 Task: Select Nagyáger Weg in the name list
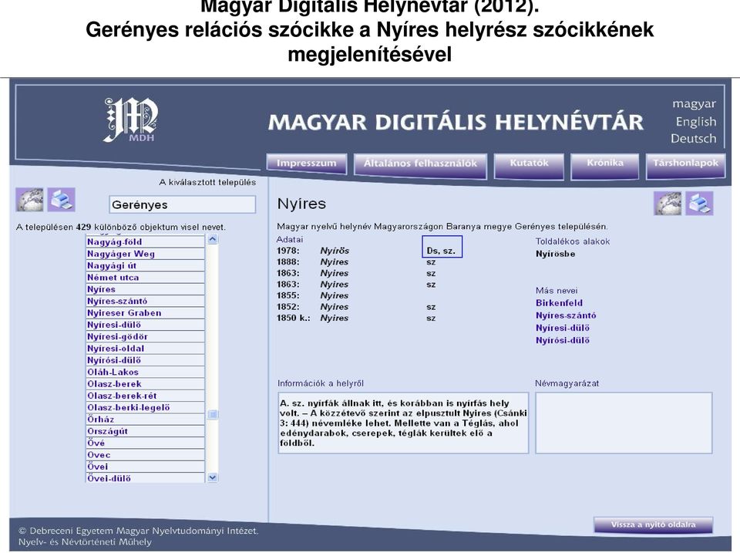[x=146, y=254]
